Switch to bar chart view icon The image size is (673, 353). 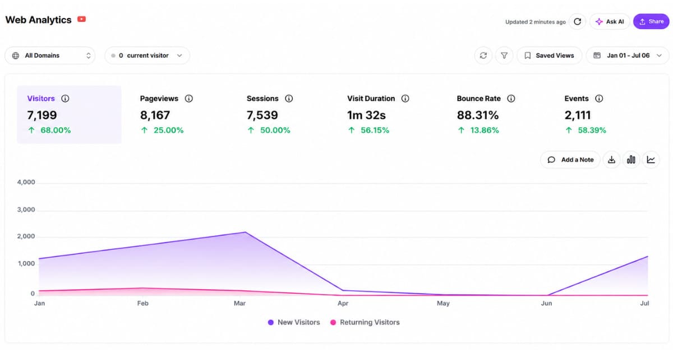pos(631,160)
